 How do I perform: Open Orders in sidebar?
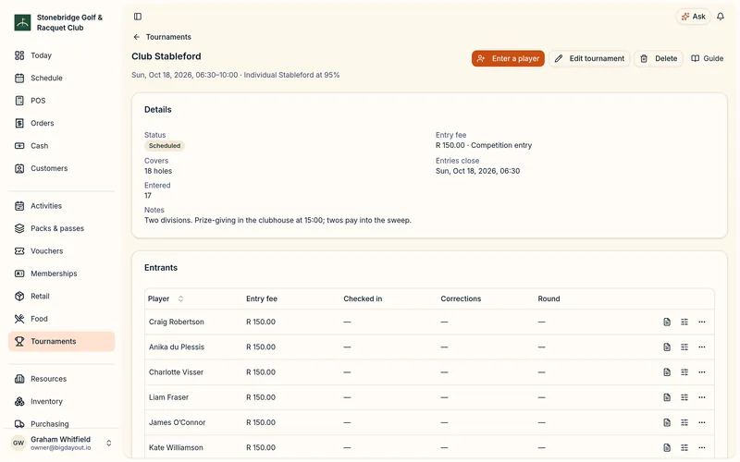click(61, 124)
